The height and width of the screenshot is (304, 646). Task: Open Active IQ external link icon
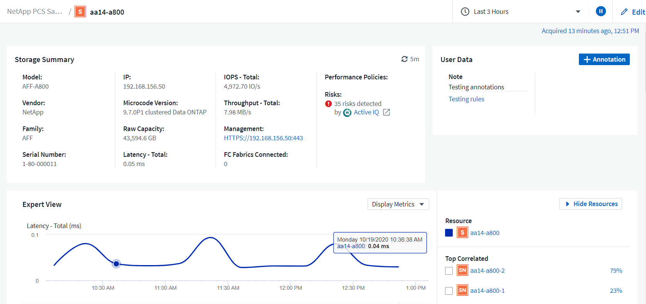tap(386, 112)
